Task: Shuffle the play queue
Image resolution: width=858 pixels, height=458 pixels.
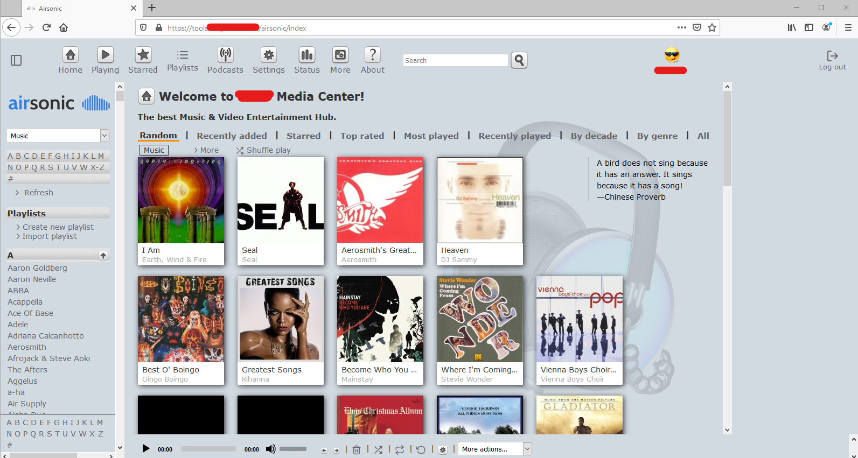Action: (x=379, y=449)
